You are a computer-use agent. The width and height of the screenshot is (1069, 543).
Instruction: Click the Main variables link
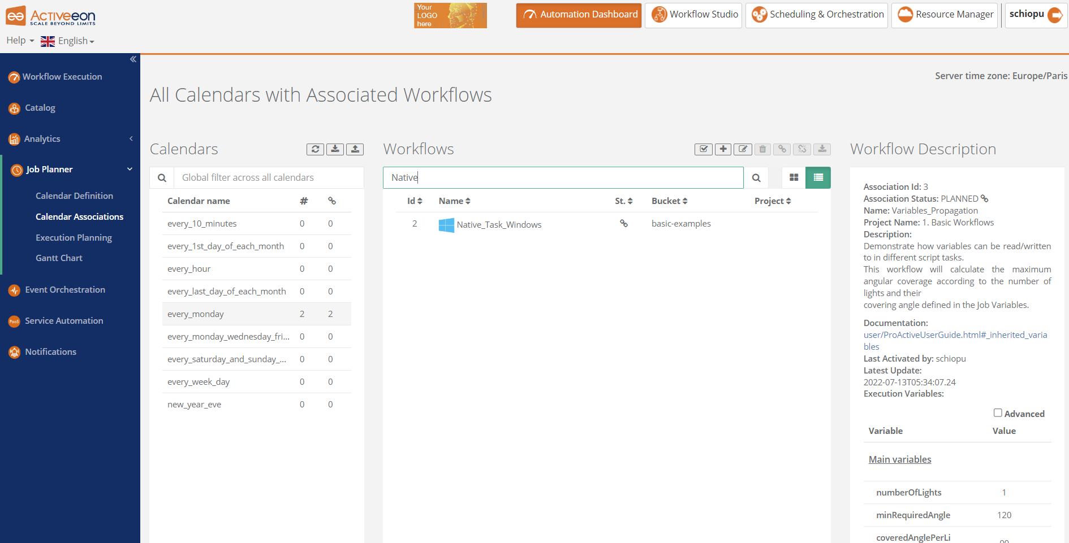[900, 460]
